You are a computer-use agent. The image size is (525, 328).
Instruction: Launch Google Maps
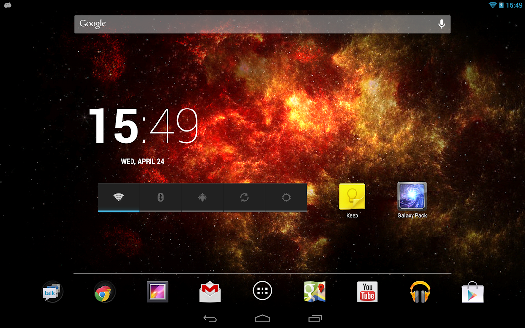[315, 292]
